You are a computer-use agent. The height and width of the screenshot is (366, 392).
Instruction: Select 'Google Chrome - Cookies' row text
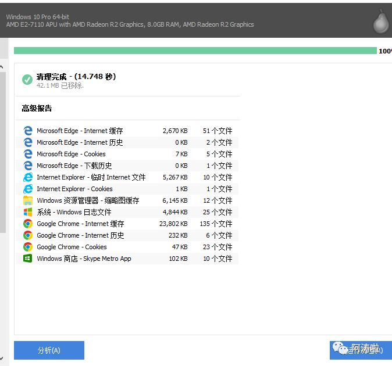72,247
